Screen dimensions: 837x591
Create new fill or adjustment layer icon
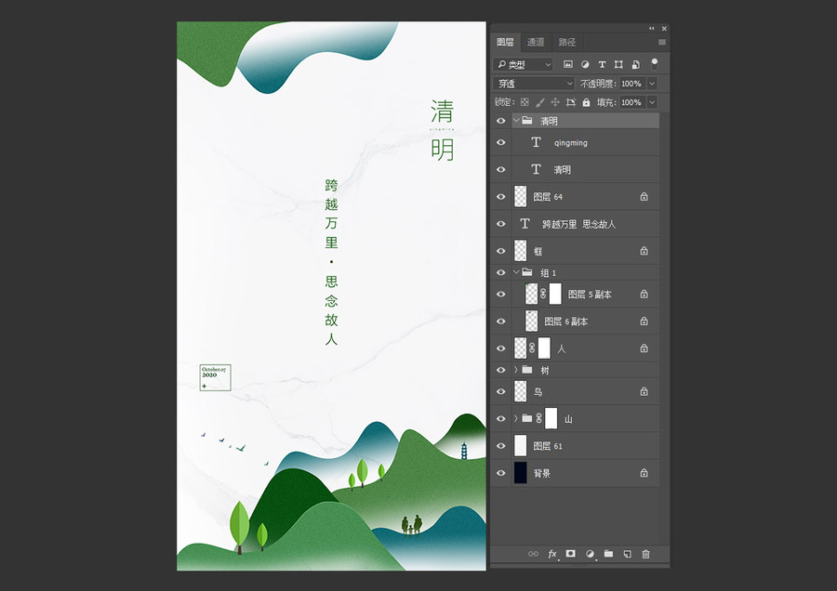(590, 554)
